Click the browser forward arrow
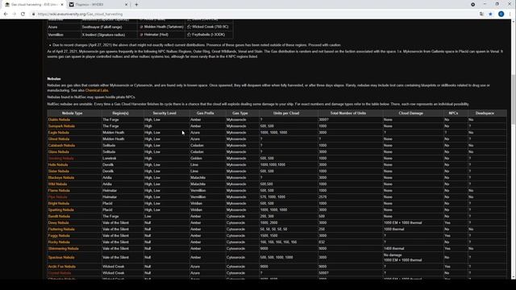This screenshot has width=516, height=290. coord(15,14)
